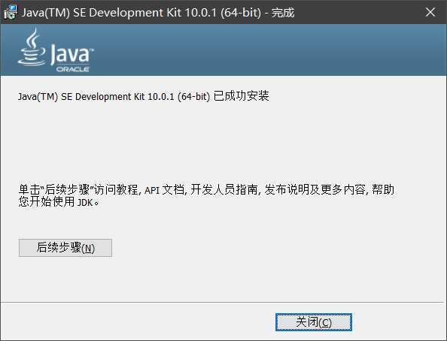Click the Java coffee cup logo
The image size is (447, 341).
(x=32, y=47)
